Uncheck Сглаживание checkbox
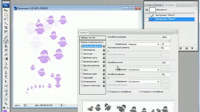The width and height of the screenshot is (200, 112). [x=82, y=82]
